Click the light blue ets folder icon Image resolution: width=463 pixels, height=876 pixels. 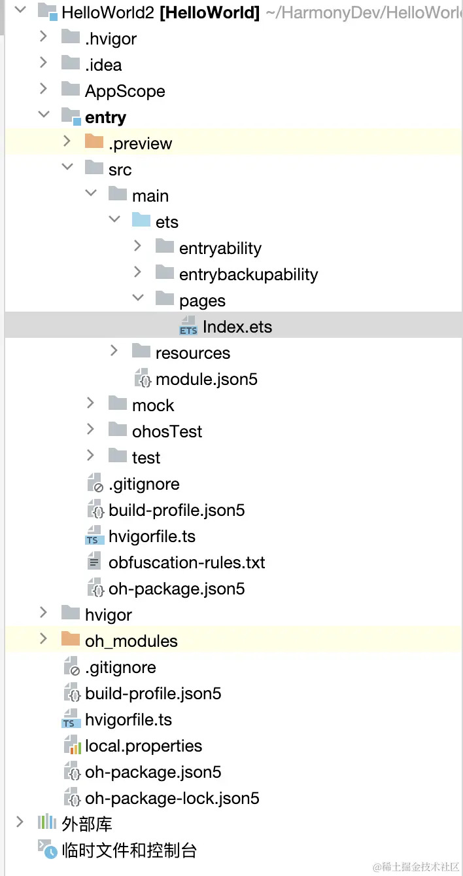pyautogui.click(x=141, y=222)
